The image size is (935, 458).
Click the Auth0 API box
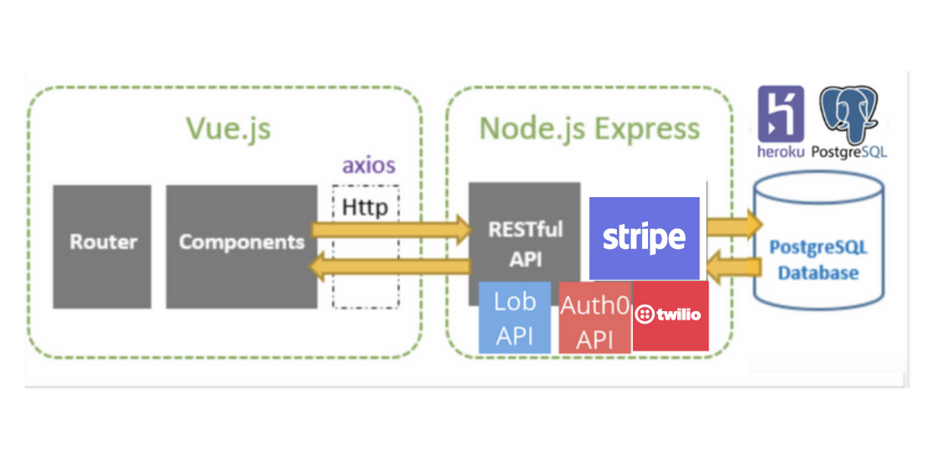tap(594, 317)
